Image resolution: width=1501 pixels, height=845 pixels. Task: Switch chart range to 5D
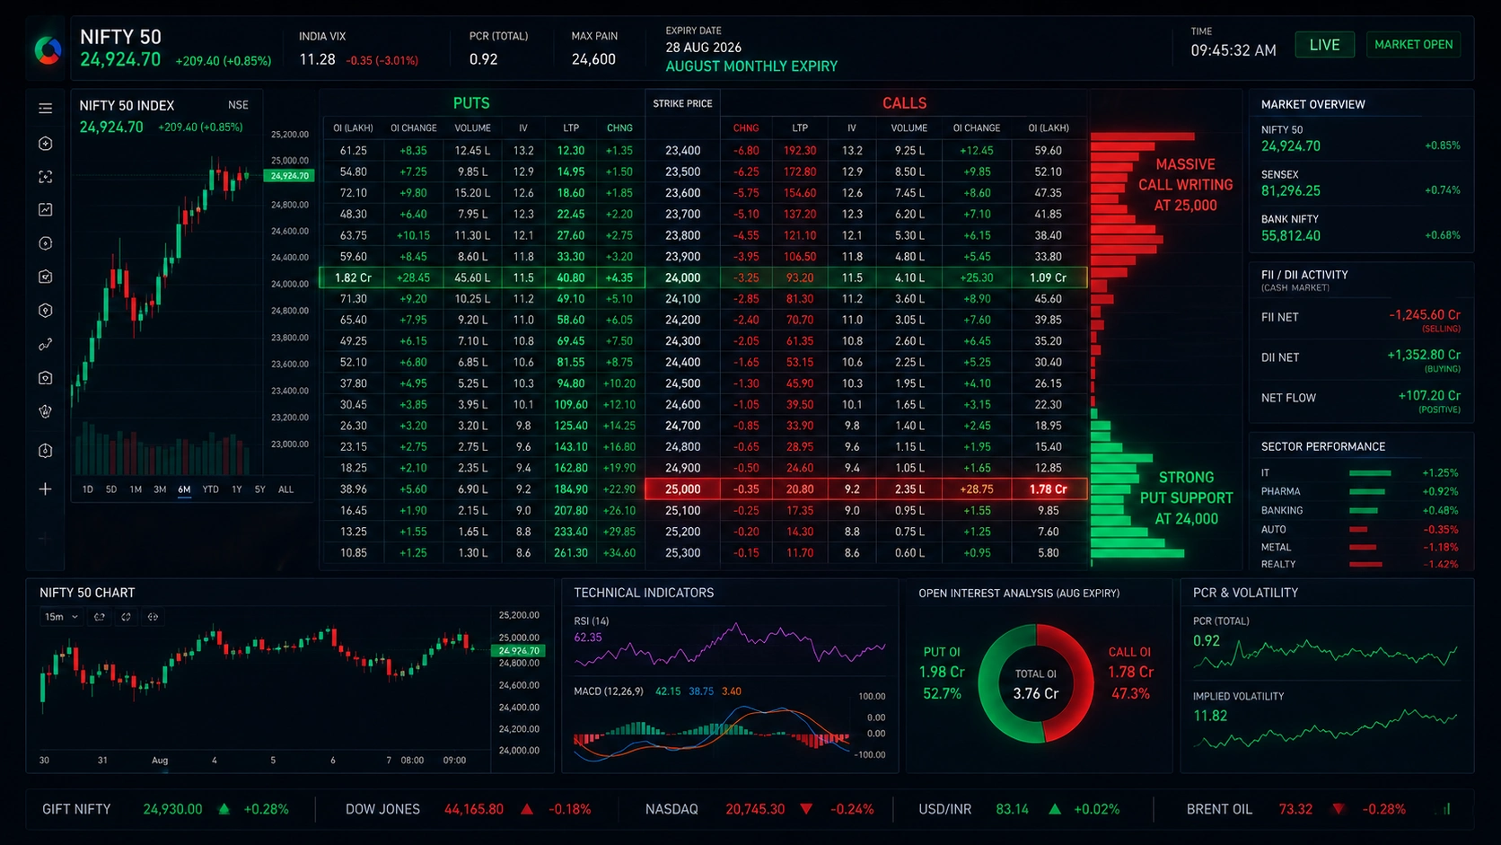(111, 489)
